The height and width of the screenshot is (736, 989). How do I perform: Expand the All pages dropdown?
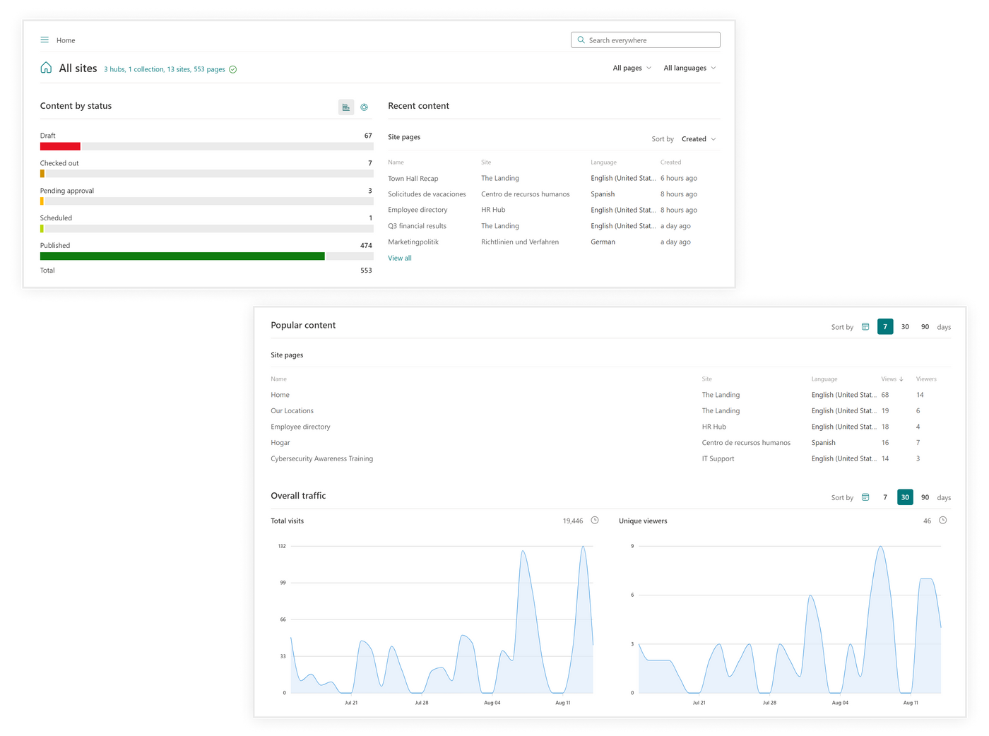point(632,69)
